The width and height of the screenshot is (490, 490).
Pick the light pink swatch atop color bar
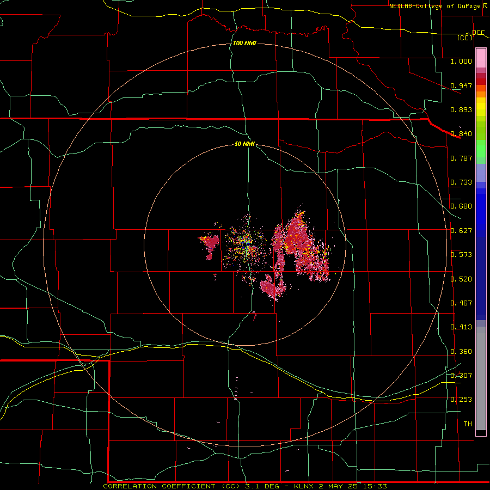(x=481, y=58)
